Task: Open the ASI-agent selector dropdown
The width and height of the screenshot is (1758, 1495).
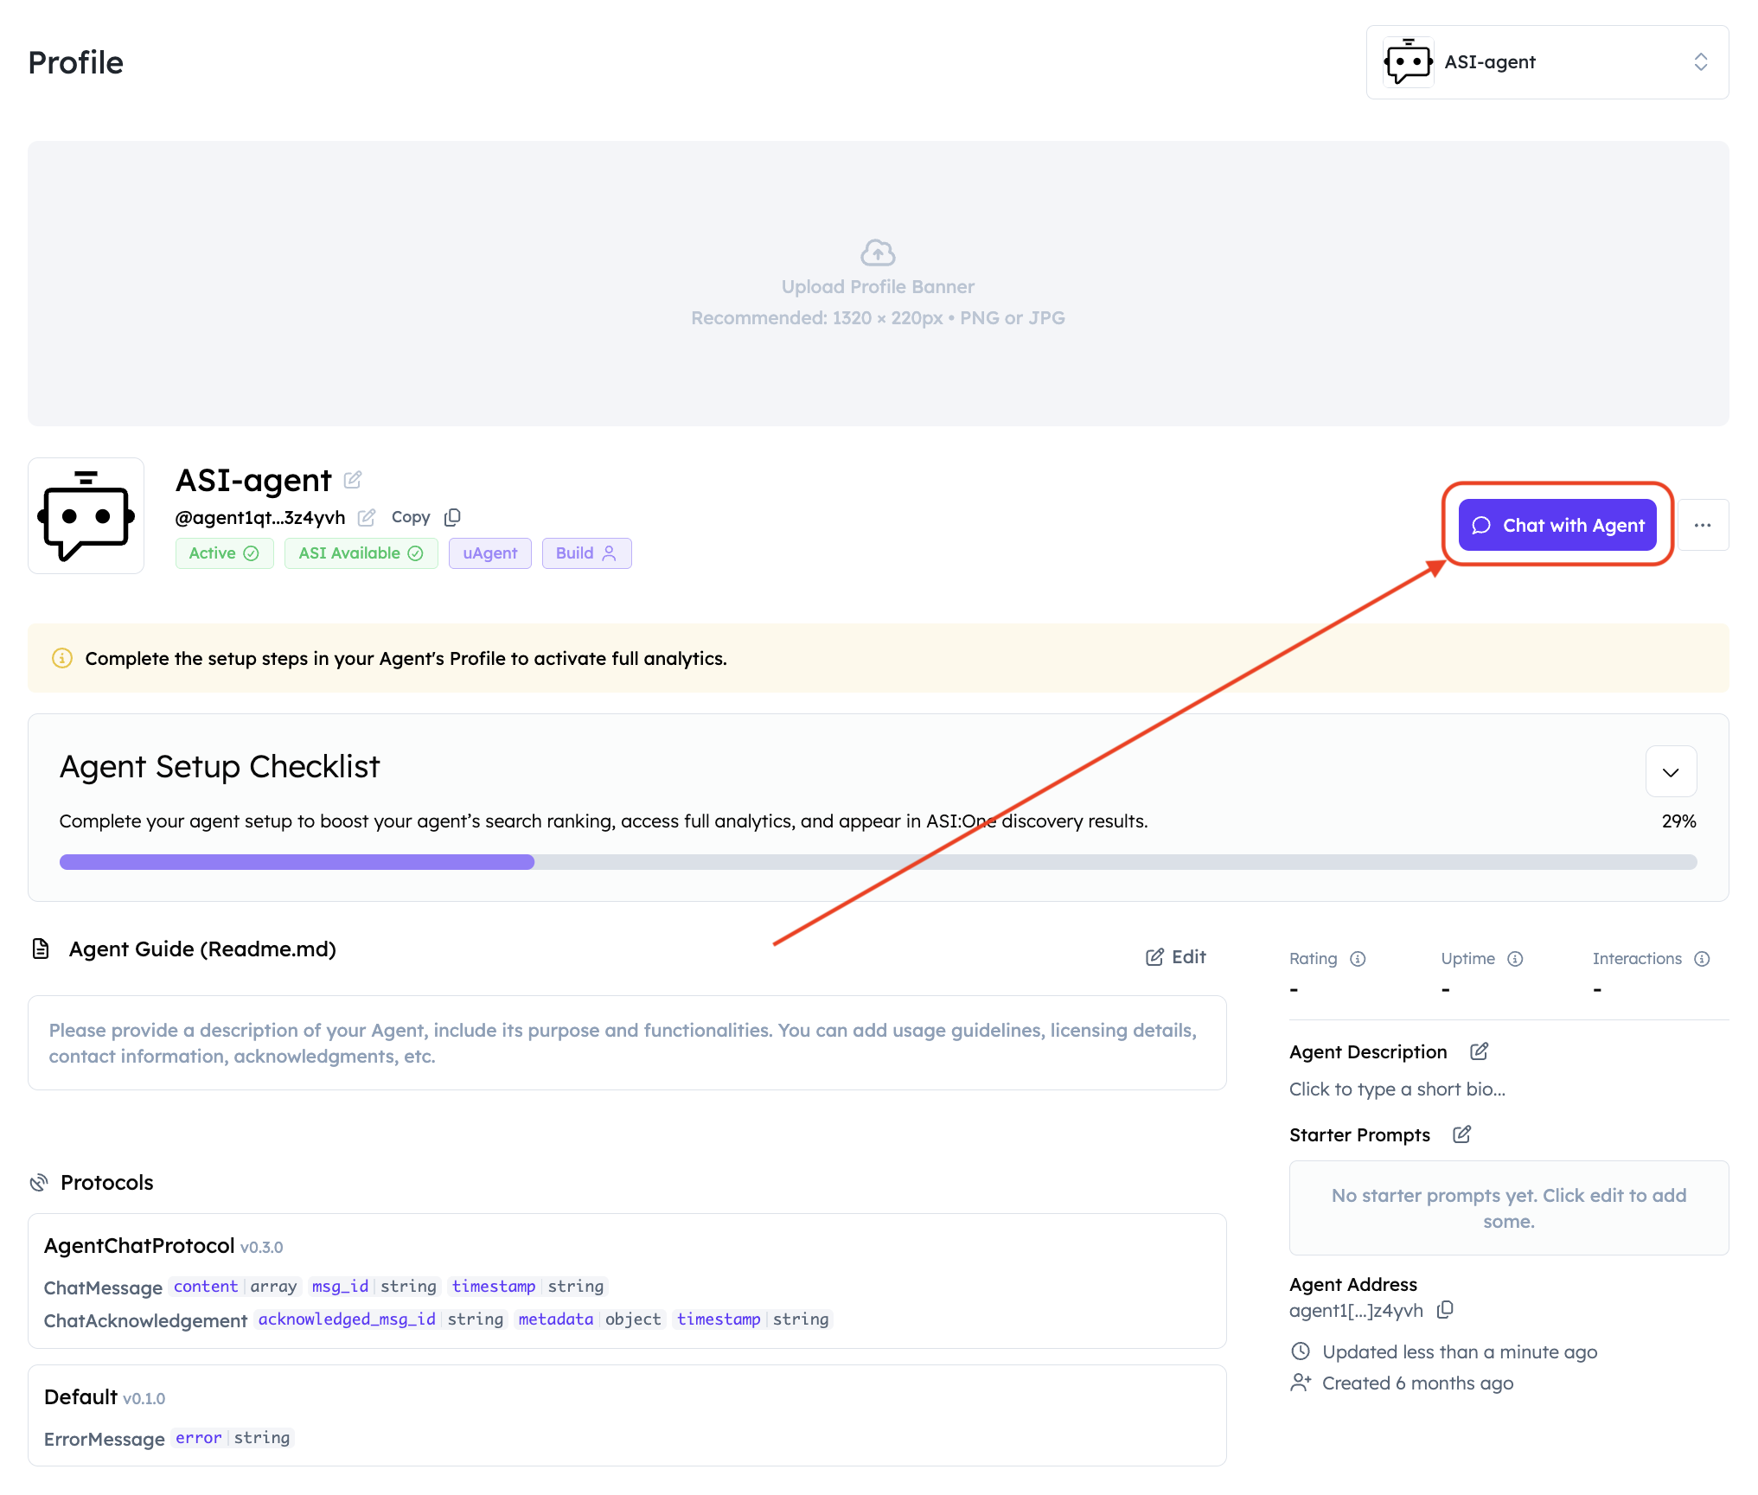Action: pyautogui.click(x=1547, y=62)
